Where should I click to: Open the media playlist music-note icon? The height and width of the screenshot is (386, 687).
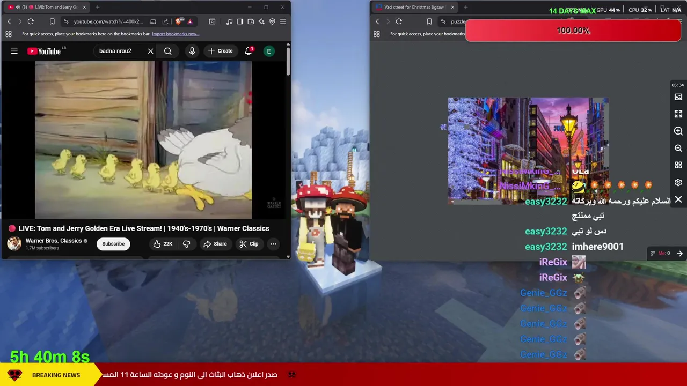(x=229, y=21)
